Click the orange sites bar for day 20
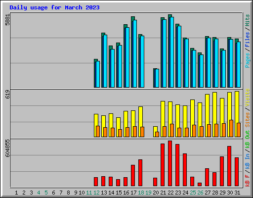This screenshot has width=253, height=198. tap(157, 134)
